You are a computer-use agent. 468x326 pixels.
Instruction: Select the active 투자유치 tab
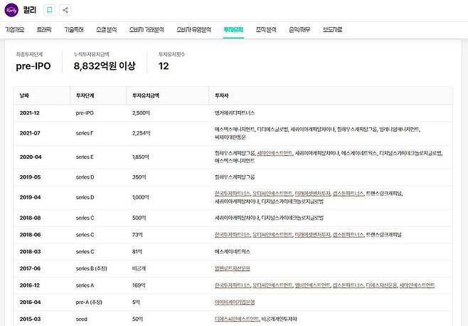[x=233, y=30]
